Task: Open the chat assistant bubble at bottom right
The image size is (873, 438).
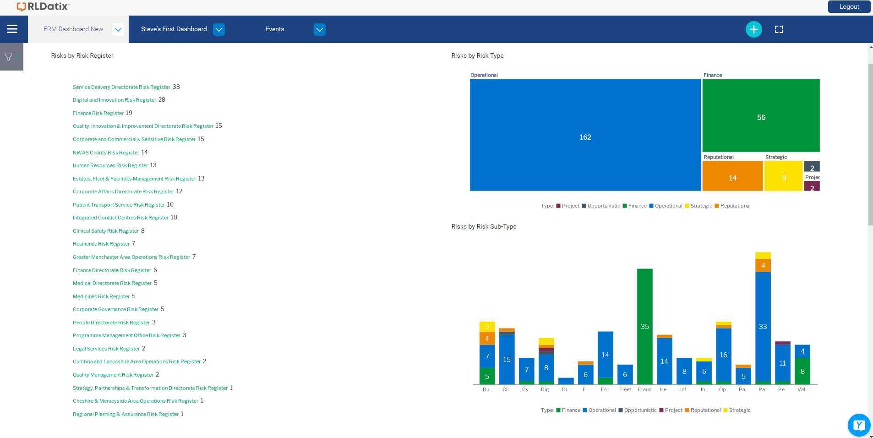Action: (859, 425)
